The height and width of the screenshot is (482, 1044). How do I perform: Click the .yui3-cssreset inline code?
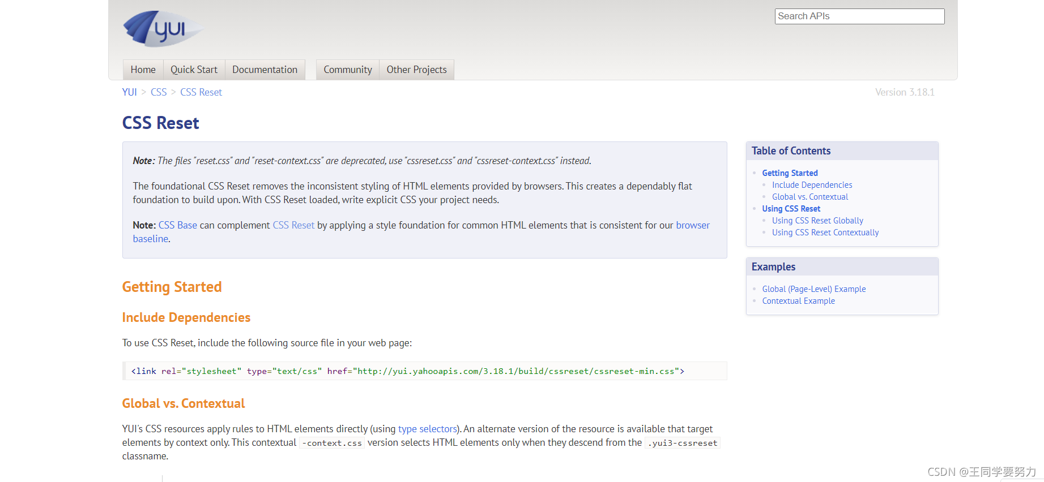pyautogui.click(x=683, y=443)
